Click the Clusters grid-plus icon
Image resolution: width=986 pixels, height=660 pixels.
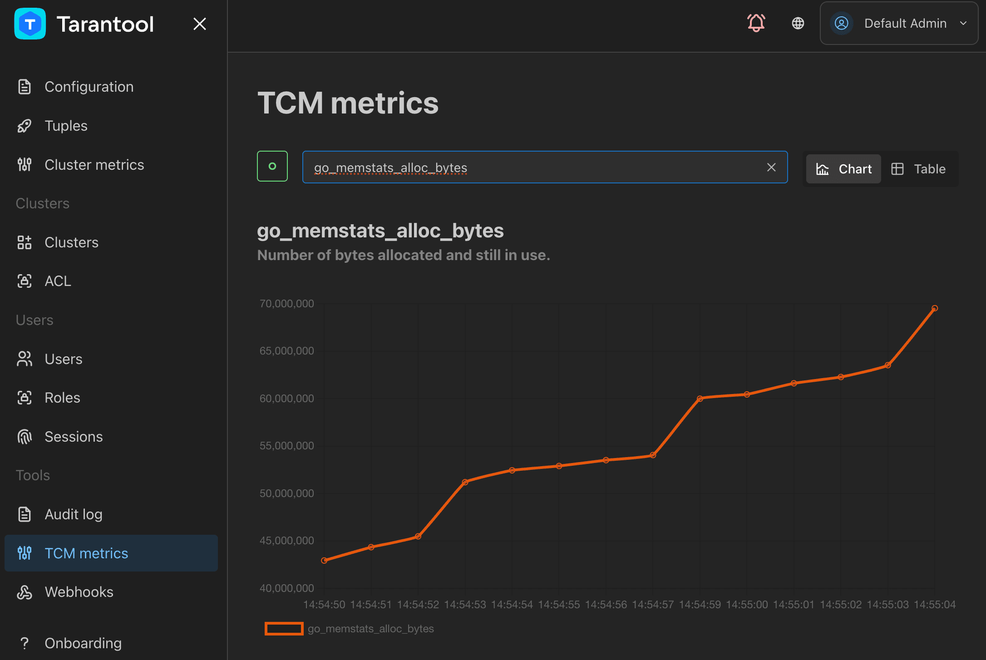click(x=25, y=242)
